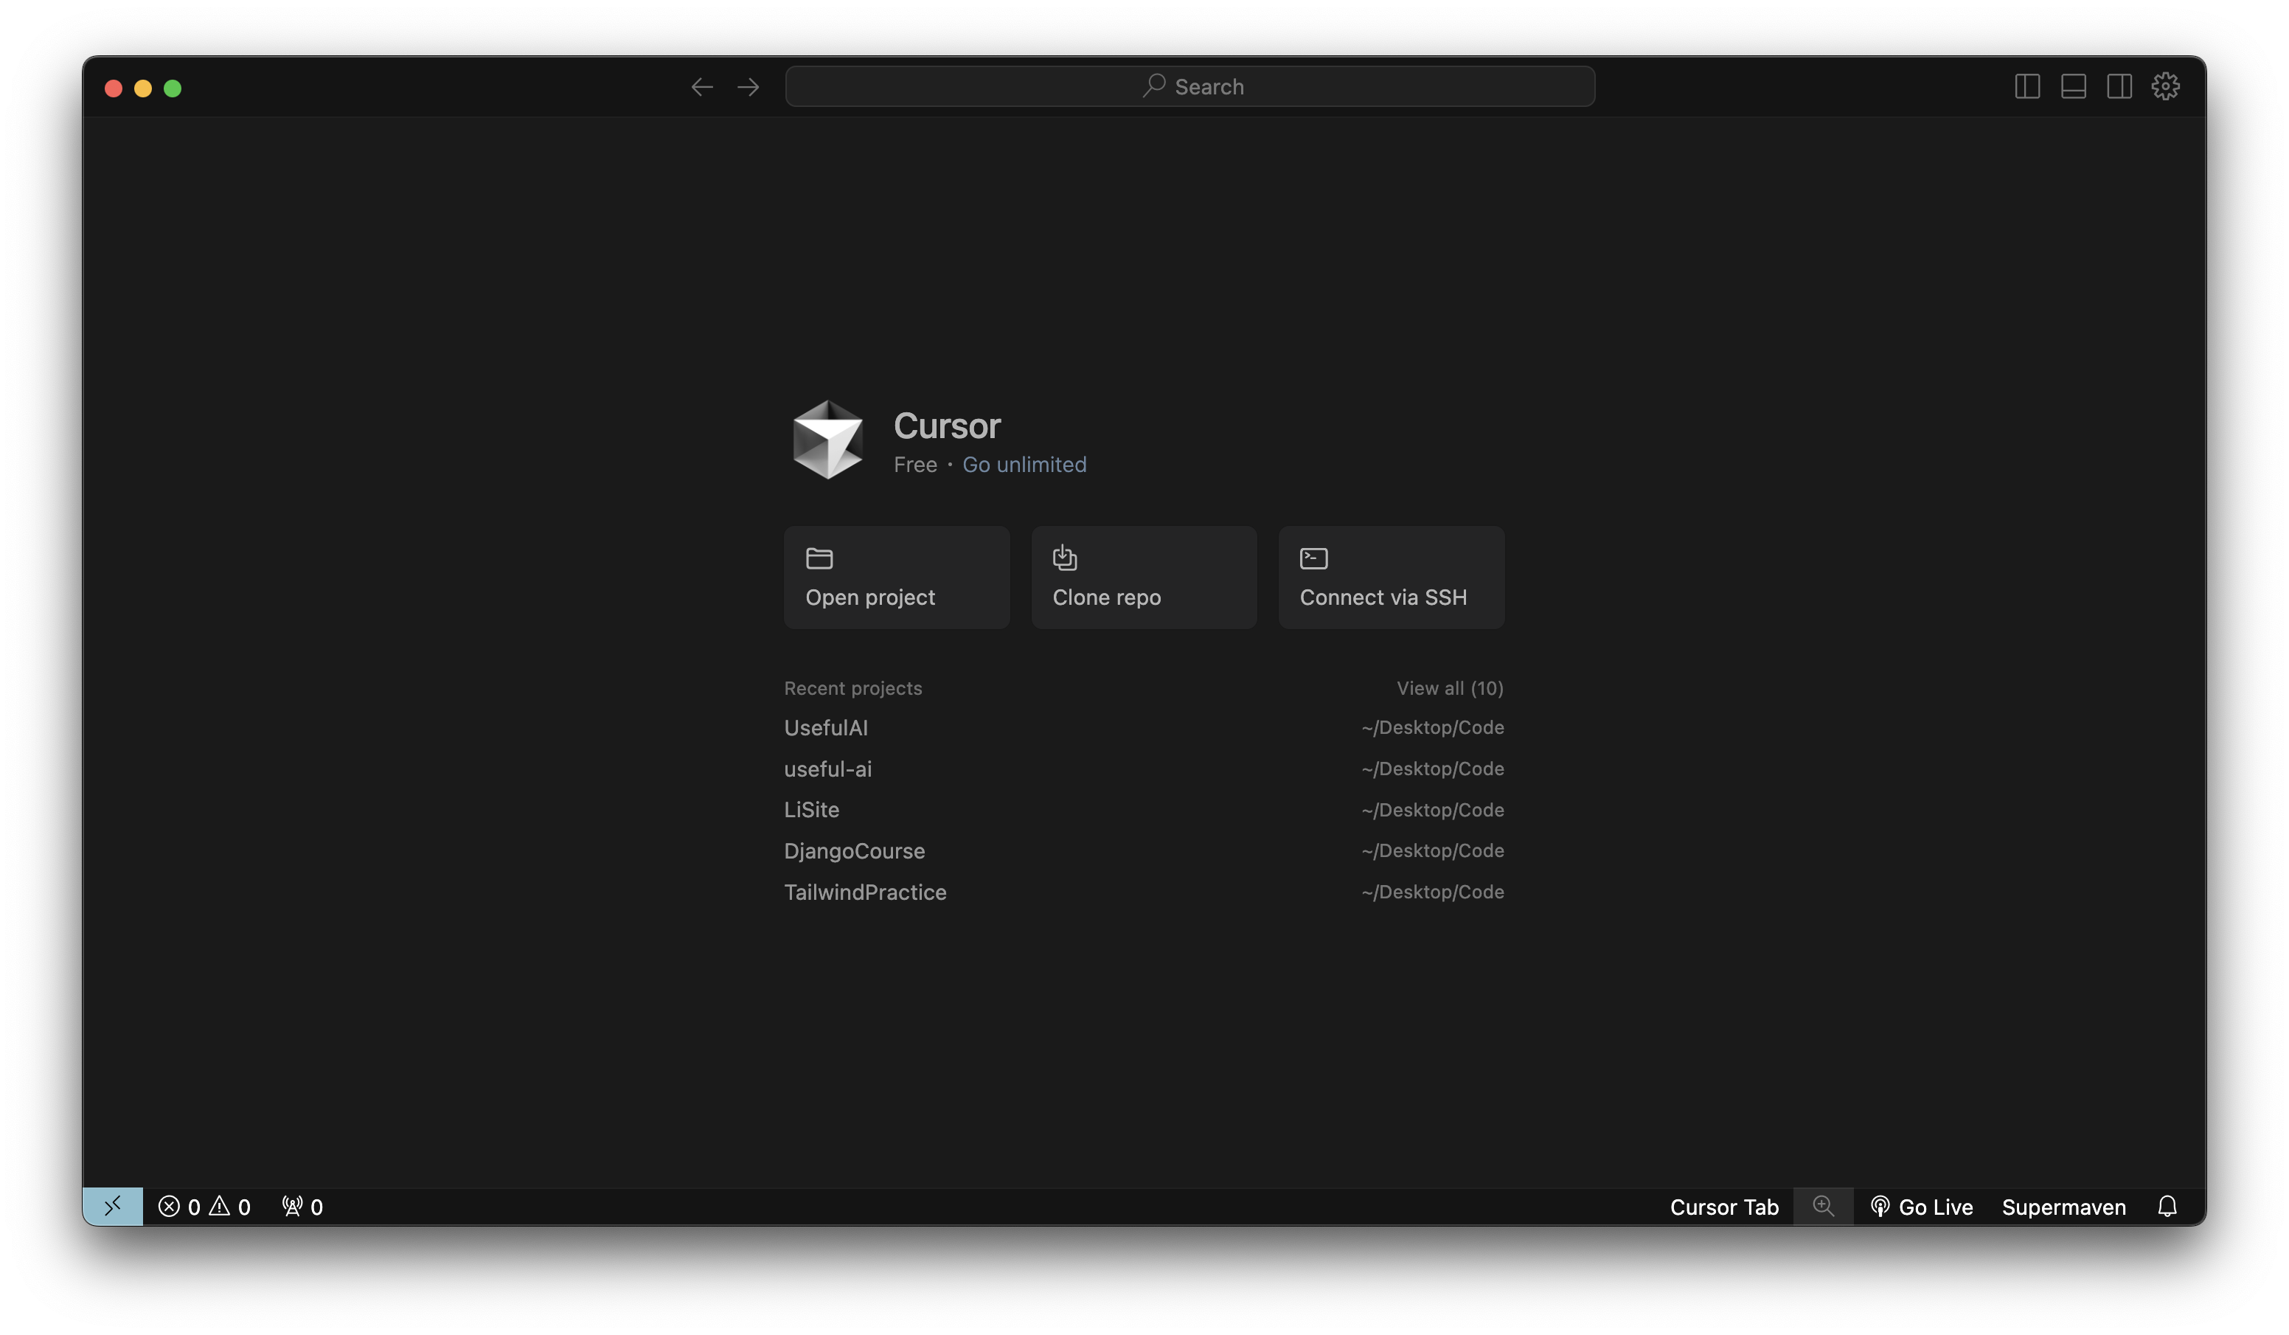2289x1335 pixels.
Task: Click the Search field at the top
Action: click(1191, 86)
